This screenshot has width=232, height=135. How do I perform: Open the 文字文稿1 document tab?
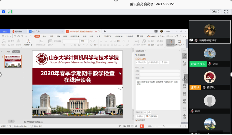click(36, 31)
